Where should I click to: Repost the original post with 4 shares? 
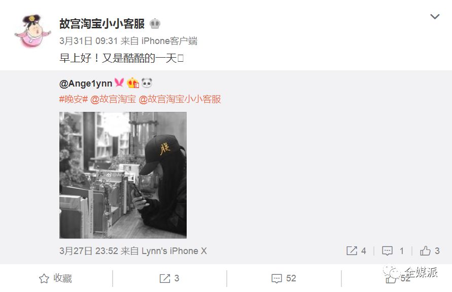[x=356, y=251]
